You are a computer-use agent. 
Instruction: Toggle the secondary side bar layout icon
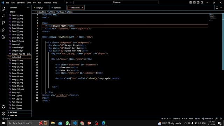pos(198,2)
